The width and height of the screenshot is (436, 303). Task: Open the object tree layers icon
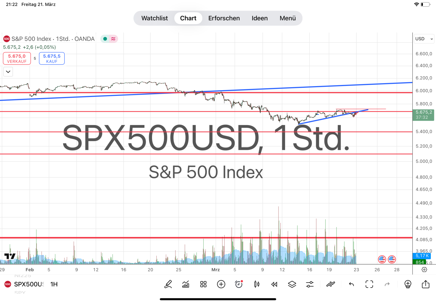coord(292,284)
